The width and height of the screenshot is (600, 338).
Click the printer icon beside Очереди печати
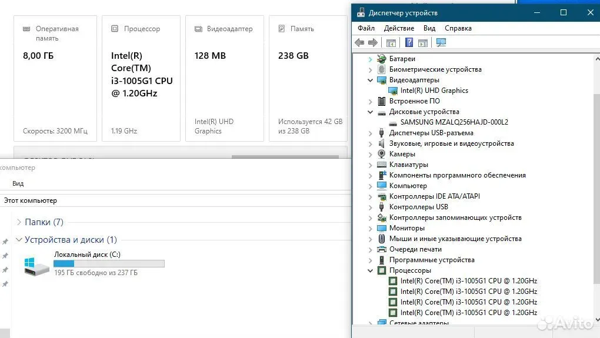coord(382,249)
